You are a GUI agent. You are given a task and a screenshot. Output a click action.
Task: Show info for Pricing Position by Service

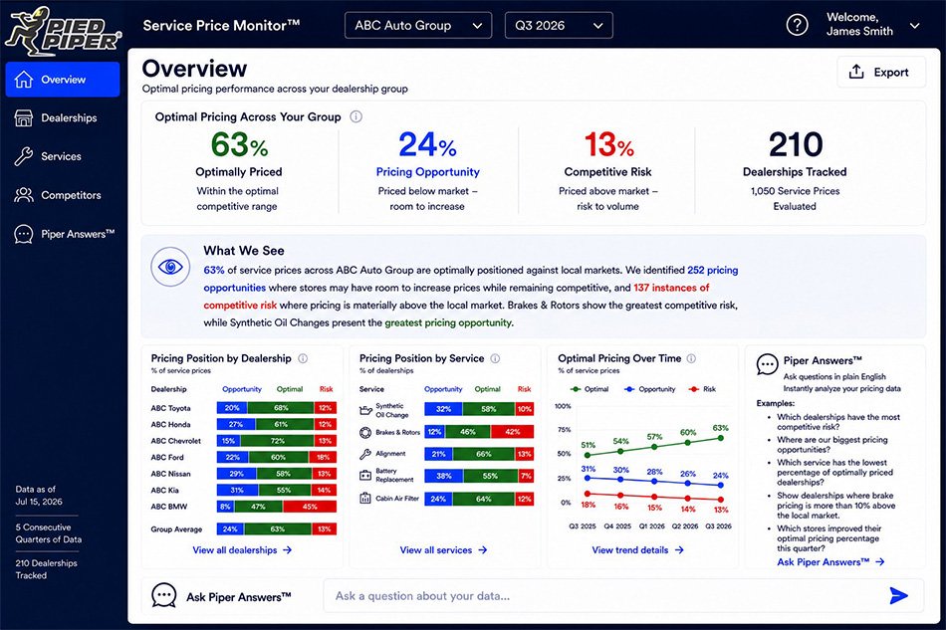pyautogui.click(x=495, y=358)
